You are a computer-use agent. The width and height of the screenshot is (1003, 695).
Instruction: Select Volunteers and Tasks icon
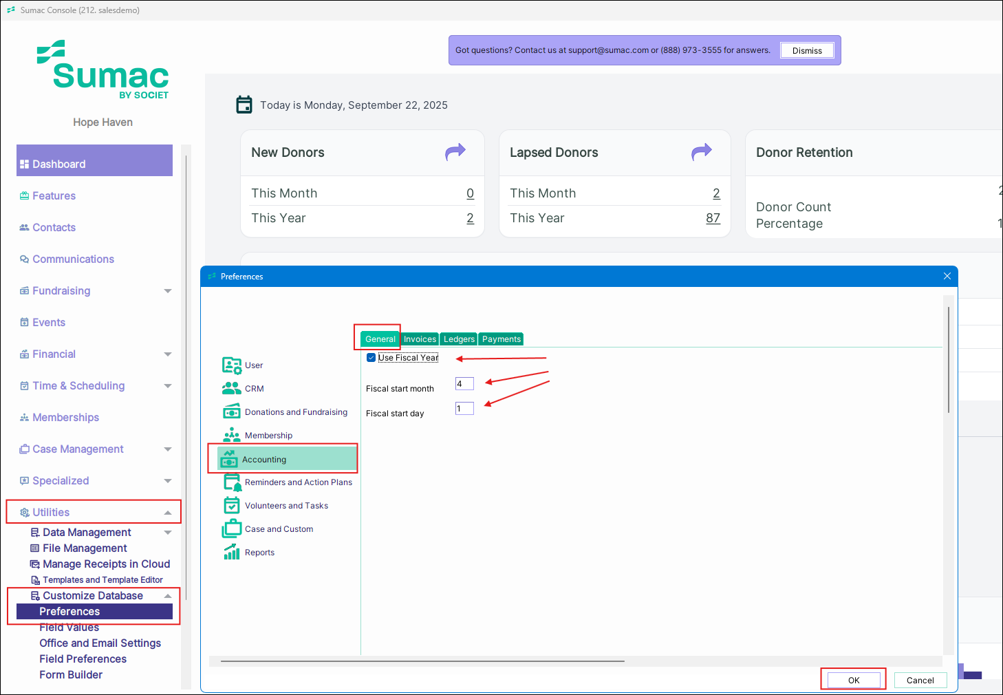[x=232, y=506]
